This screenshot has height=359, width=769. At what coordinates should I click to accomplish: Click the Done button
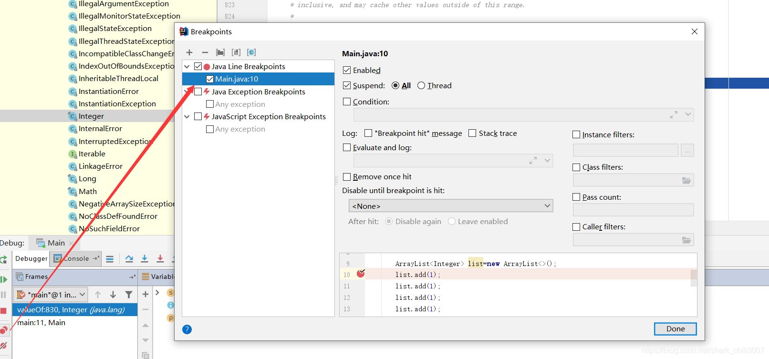point(675,329)
